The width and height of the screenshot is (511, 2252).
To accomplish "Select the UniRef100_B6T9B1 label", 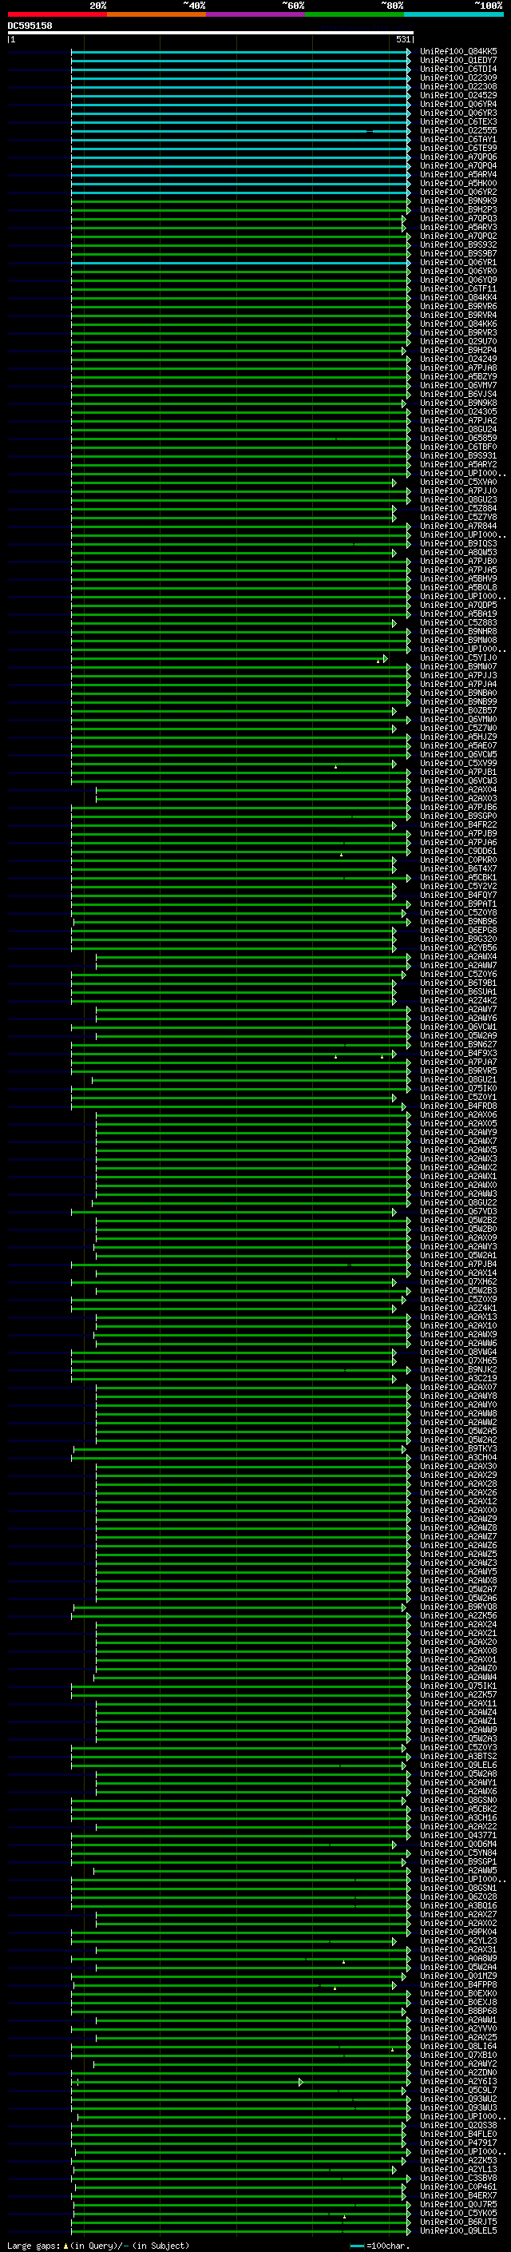I will point(458,983).
